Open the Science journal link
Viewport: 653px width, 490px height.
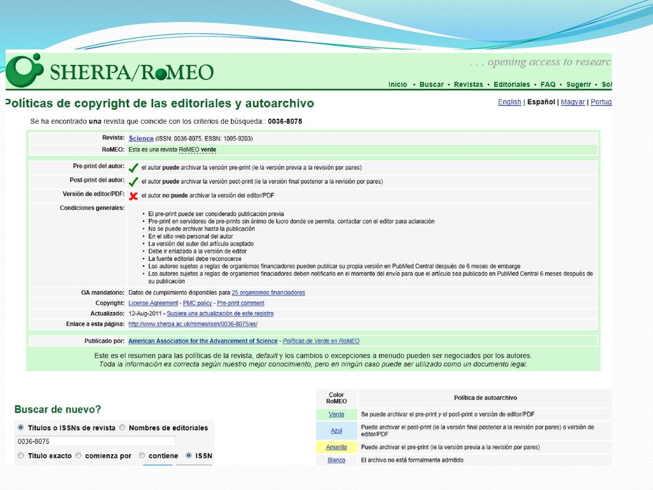coord(141,138)
